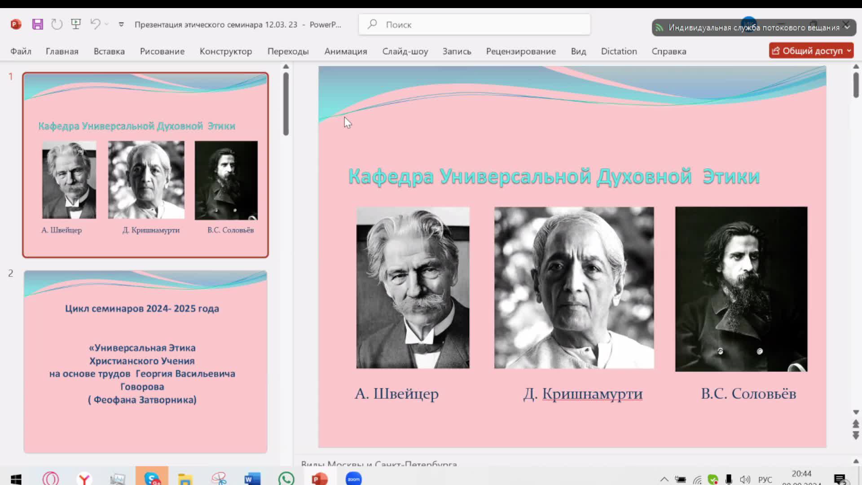Click the speaker volume tray icon

click(745, 480)
